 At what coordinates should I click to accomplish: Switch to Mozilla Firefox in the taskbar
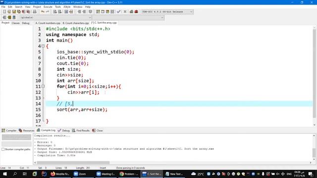pyautogui.click(x=60, y=174)
